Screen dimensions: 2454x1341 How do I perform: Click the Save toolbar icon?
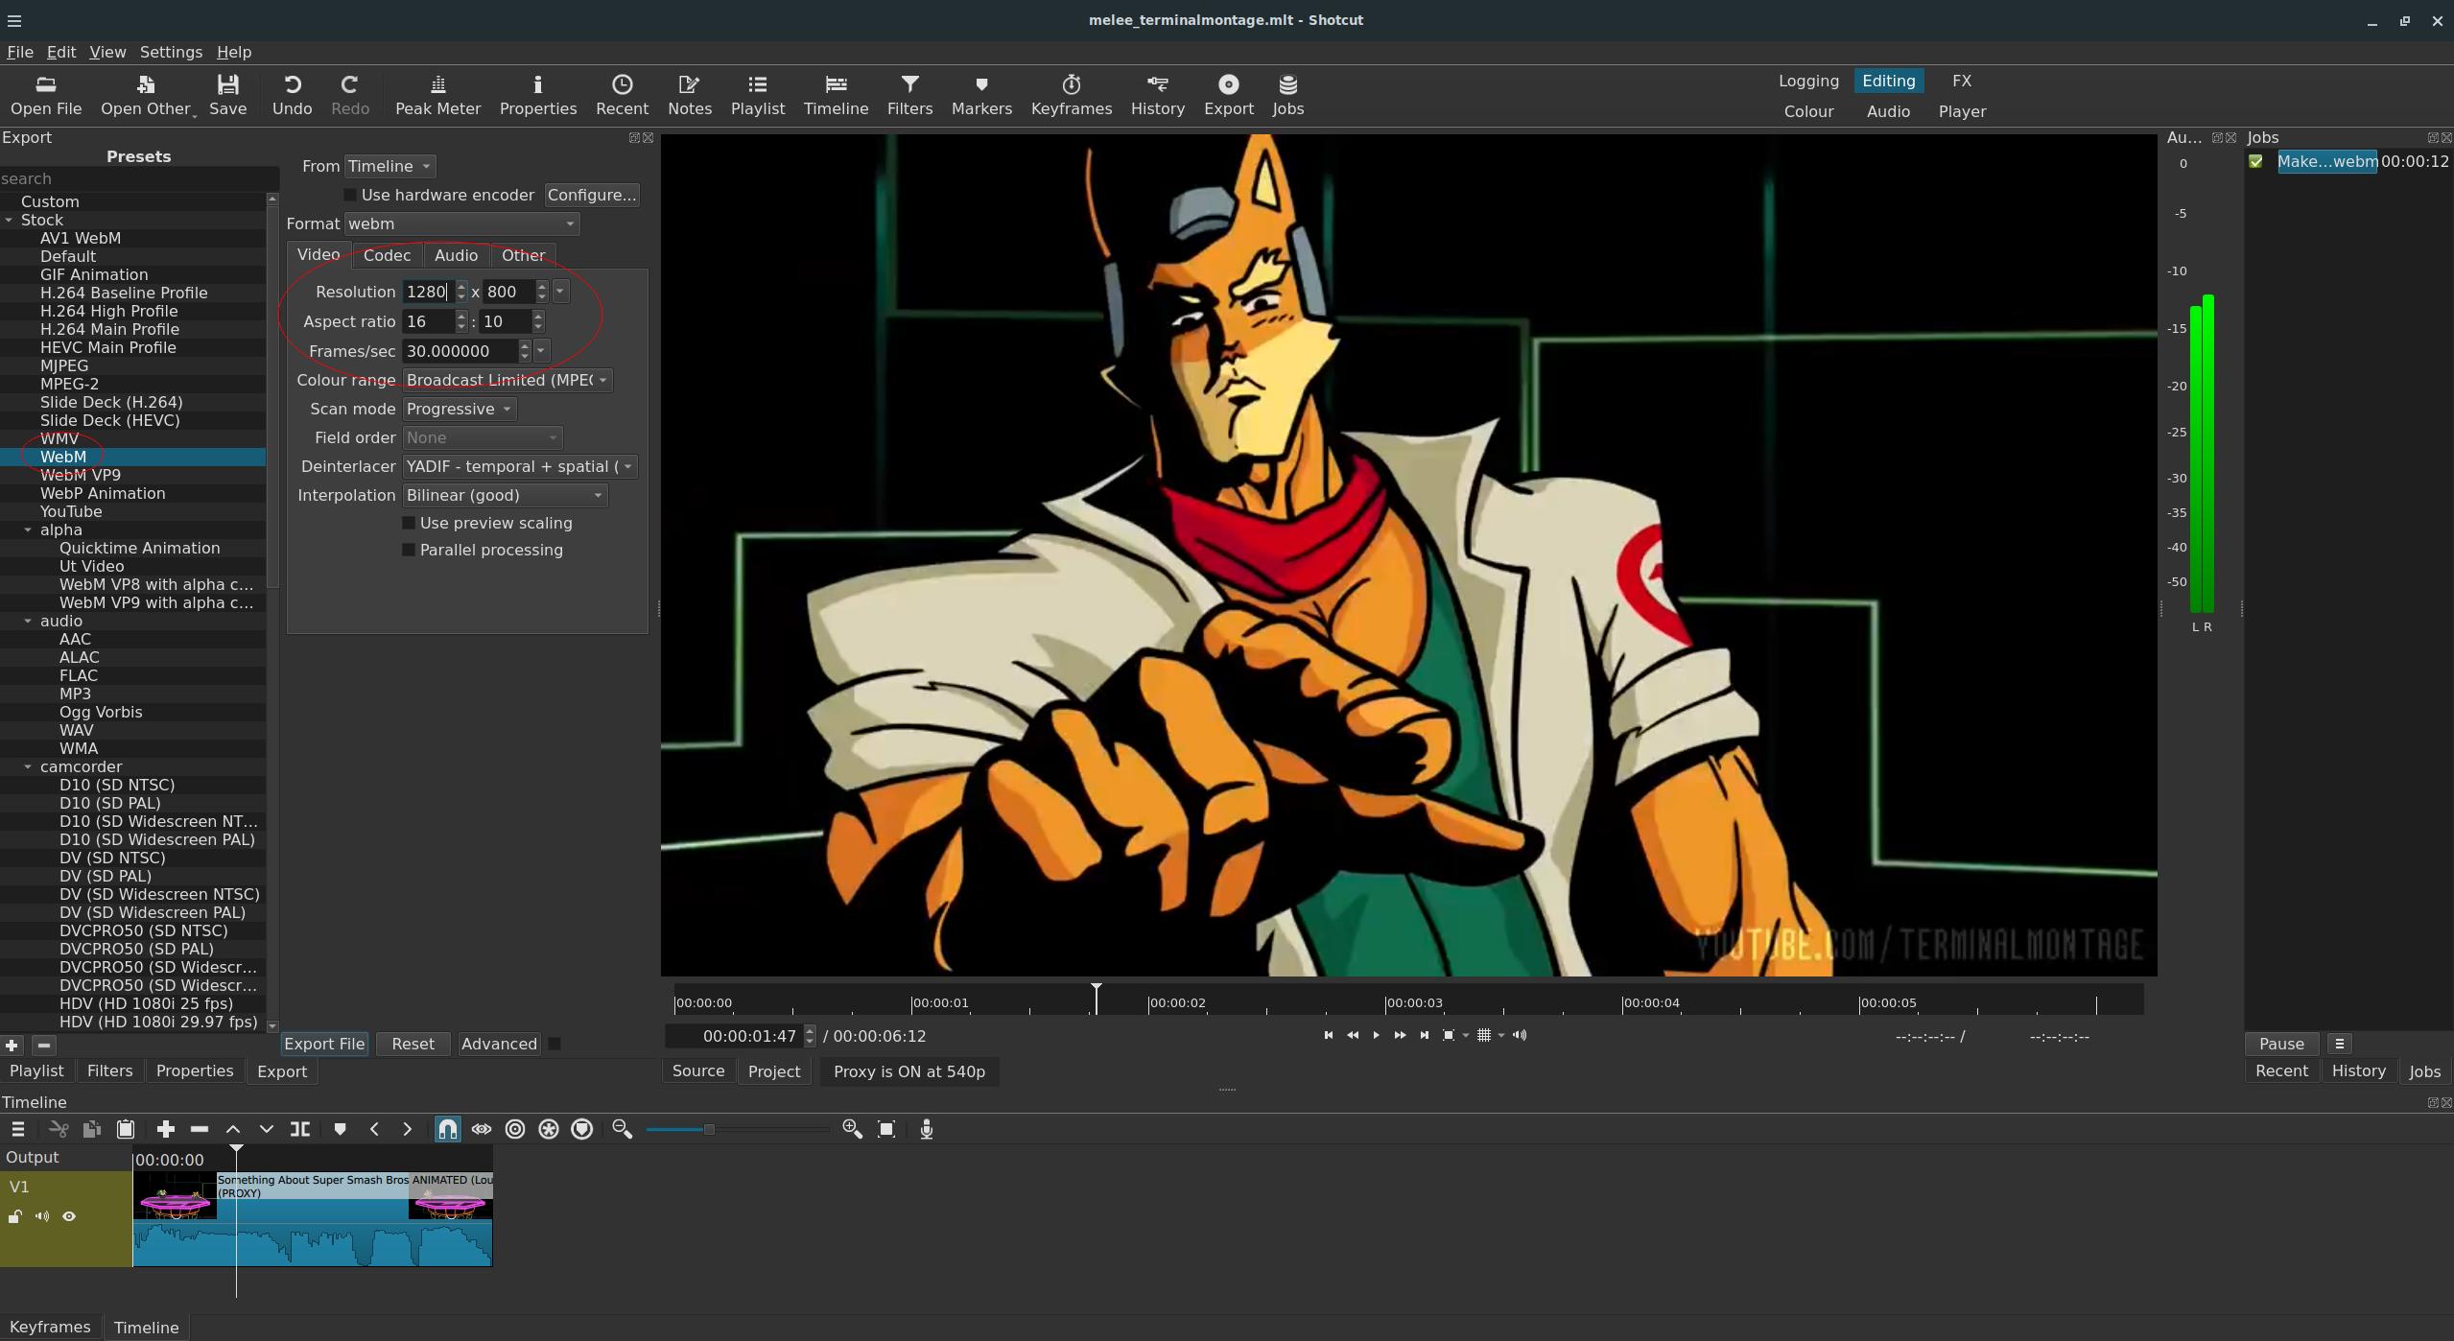point(227,96)
